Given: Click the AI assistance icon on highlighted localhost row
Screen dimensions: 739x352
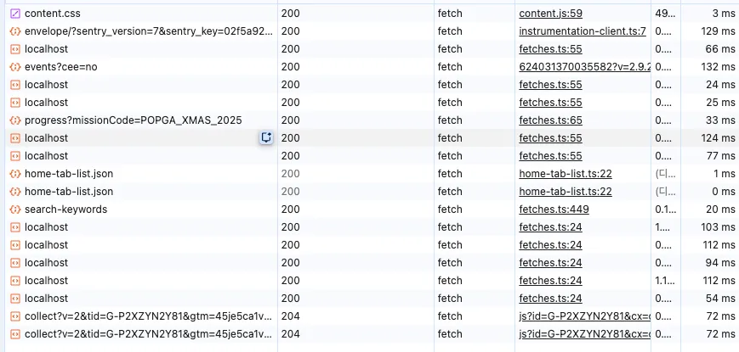Looking at the screenshot, I should coord(266,137).
